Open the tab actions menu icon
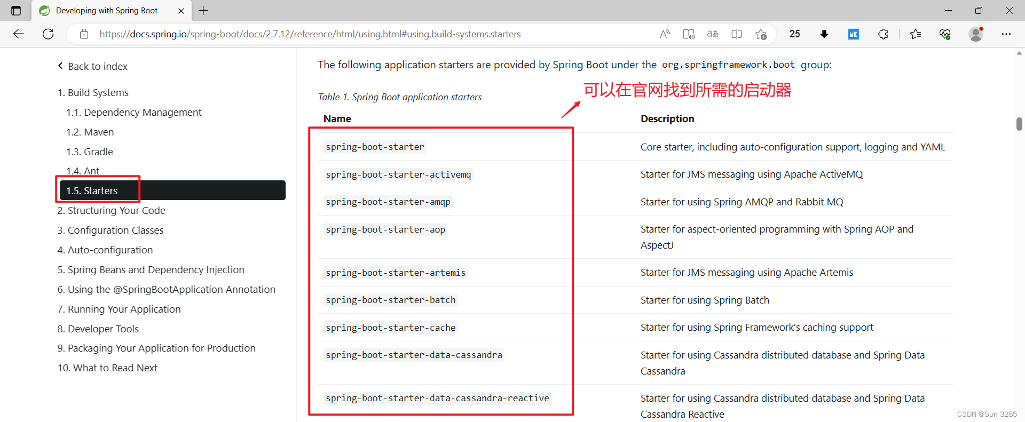Viewport: 1025px width, 422px height. (x=16, y=11)
